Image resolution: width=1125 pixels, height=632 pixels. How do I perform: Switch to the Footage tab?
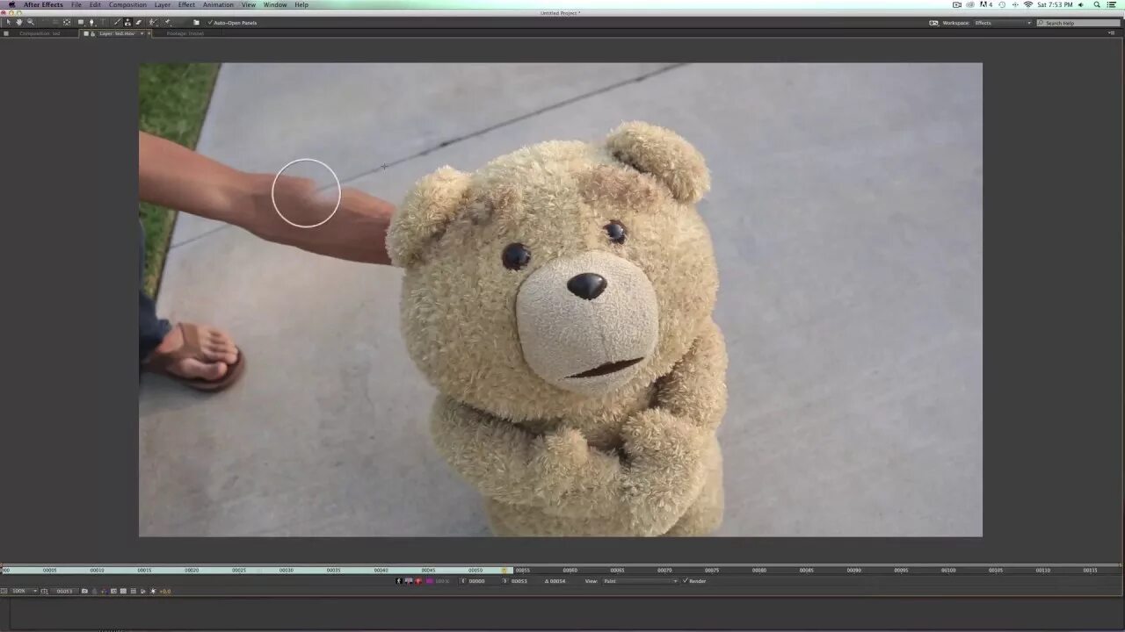[185, 33]
